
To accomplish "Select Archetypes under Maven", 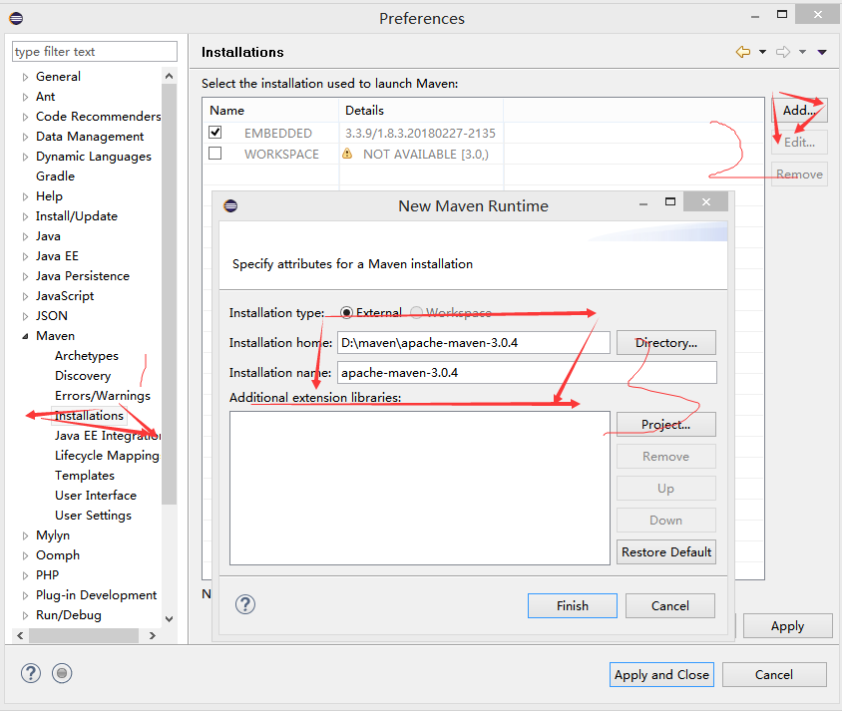I will pos(87,356).
